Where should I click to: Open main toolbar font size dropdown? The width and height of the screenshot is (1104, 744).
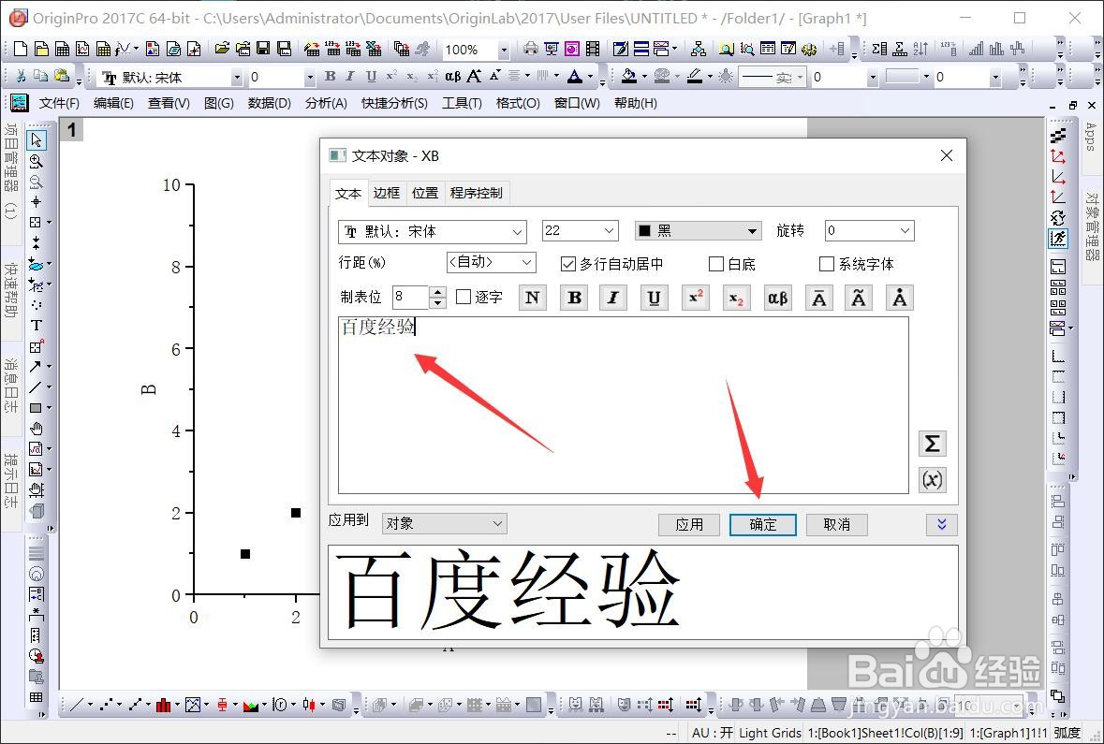point(309,78)
